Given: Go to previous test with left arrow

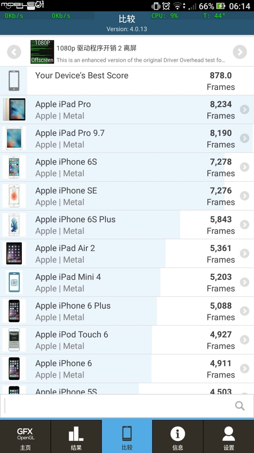Looking at the screenshot, I should [14, 52].
